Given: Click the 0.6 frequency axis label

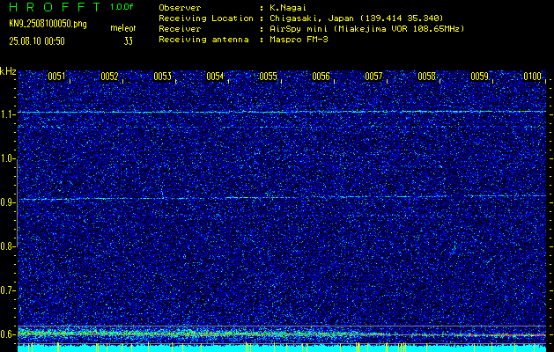Looking at the screenshot, I should [x=6, y=334].
